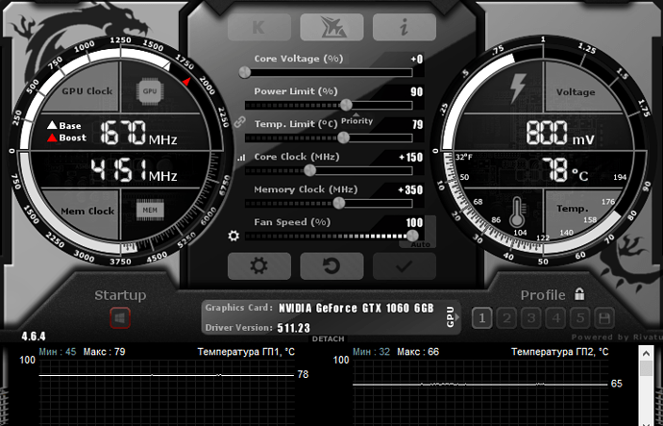
Task: Click the Температура ГП2 graph title
Action: click(560, 352)
